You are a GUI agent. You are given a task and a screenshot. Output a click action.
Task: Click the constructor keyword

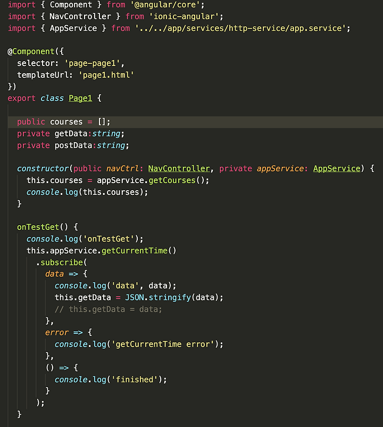click(x=43, y=169)
